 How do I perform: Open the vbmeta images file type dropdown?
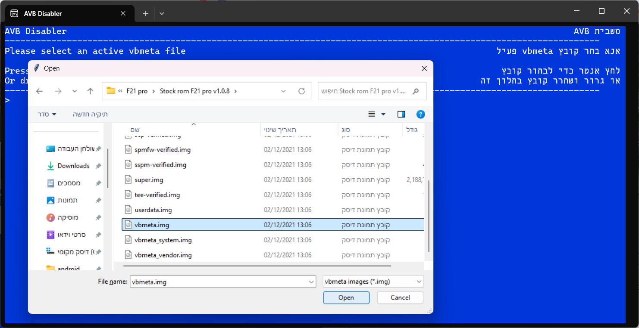pyautogui.click(x=373, y=282)
